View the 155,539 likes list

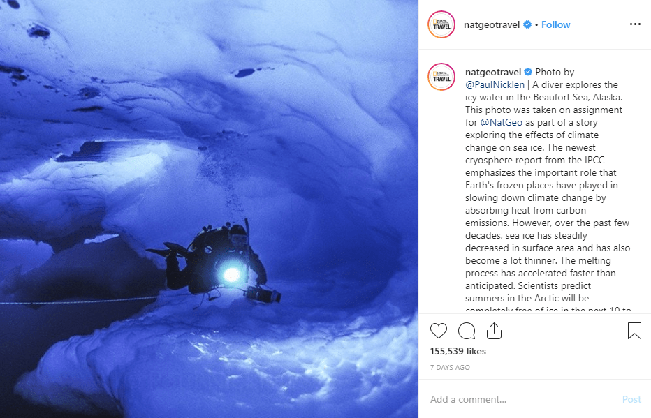click(x=458, y=351)
